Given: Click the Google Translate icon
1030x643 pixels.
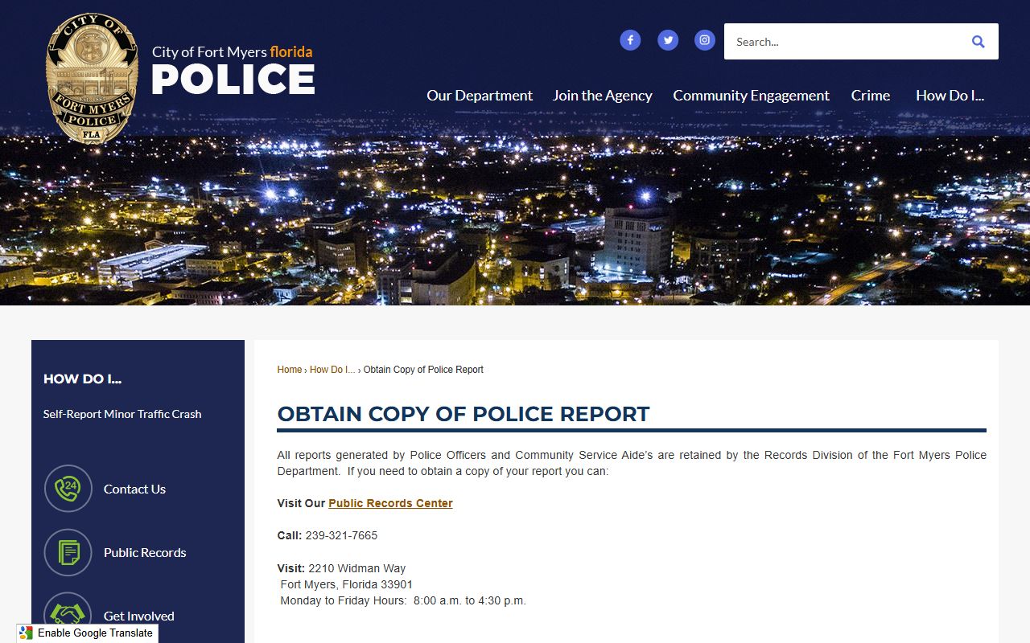Looking at the screenshot, I should pos(27,633).
